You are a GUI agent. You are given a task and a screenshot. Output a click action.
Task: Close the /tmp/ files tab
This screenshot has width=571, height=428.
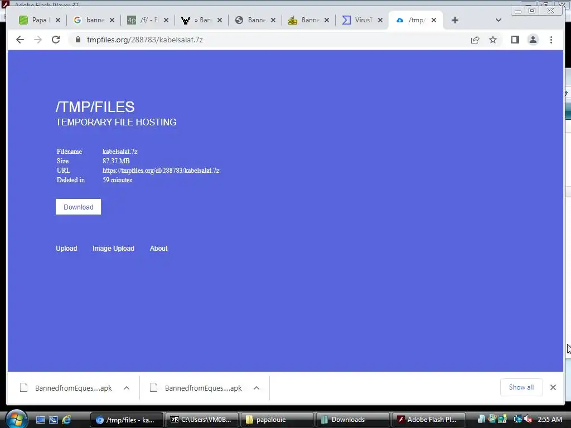click(x=434, y=20)
